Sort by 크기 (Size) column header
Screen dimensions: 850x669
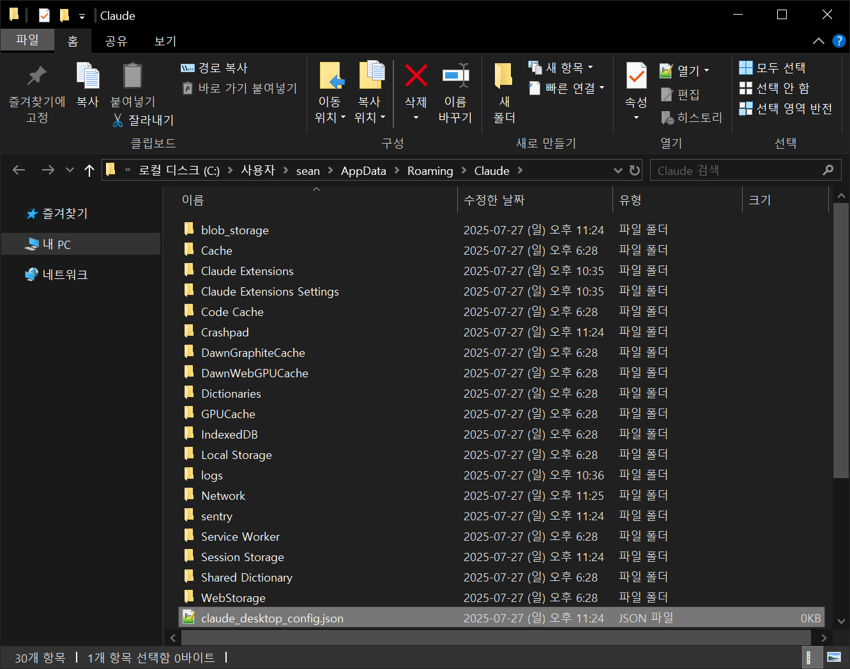[760, 200]
